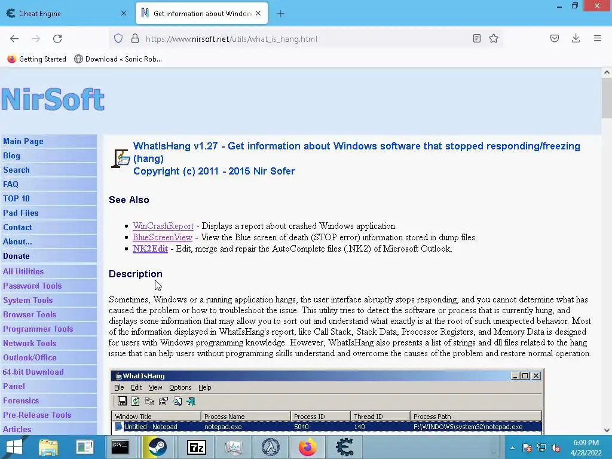Screen dimensions: 612x459
Task: Open the TOP 10 sidebar entry
Action: tap(16, 198)
